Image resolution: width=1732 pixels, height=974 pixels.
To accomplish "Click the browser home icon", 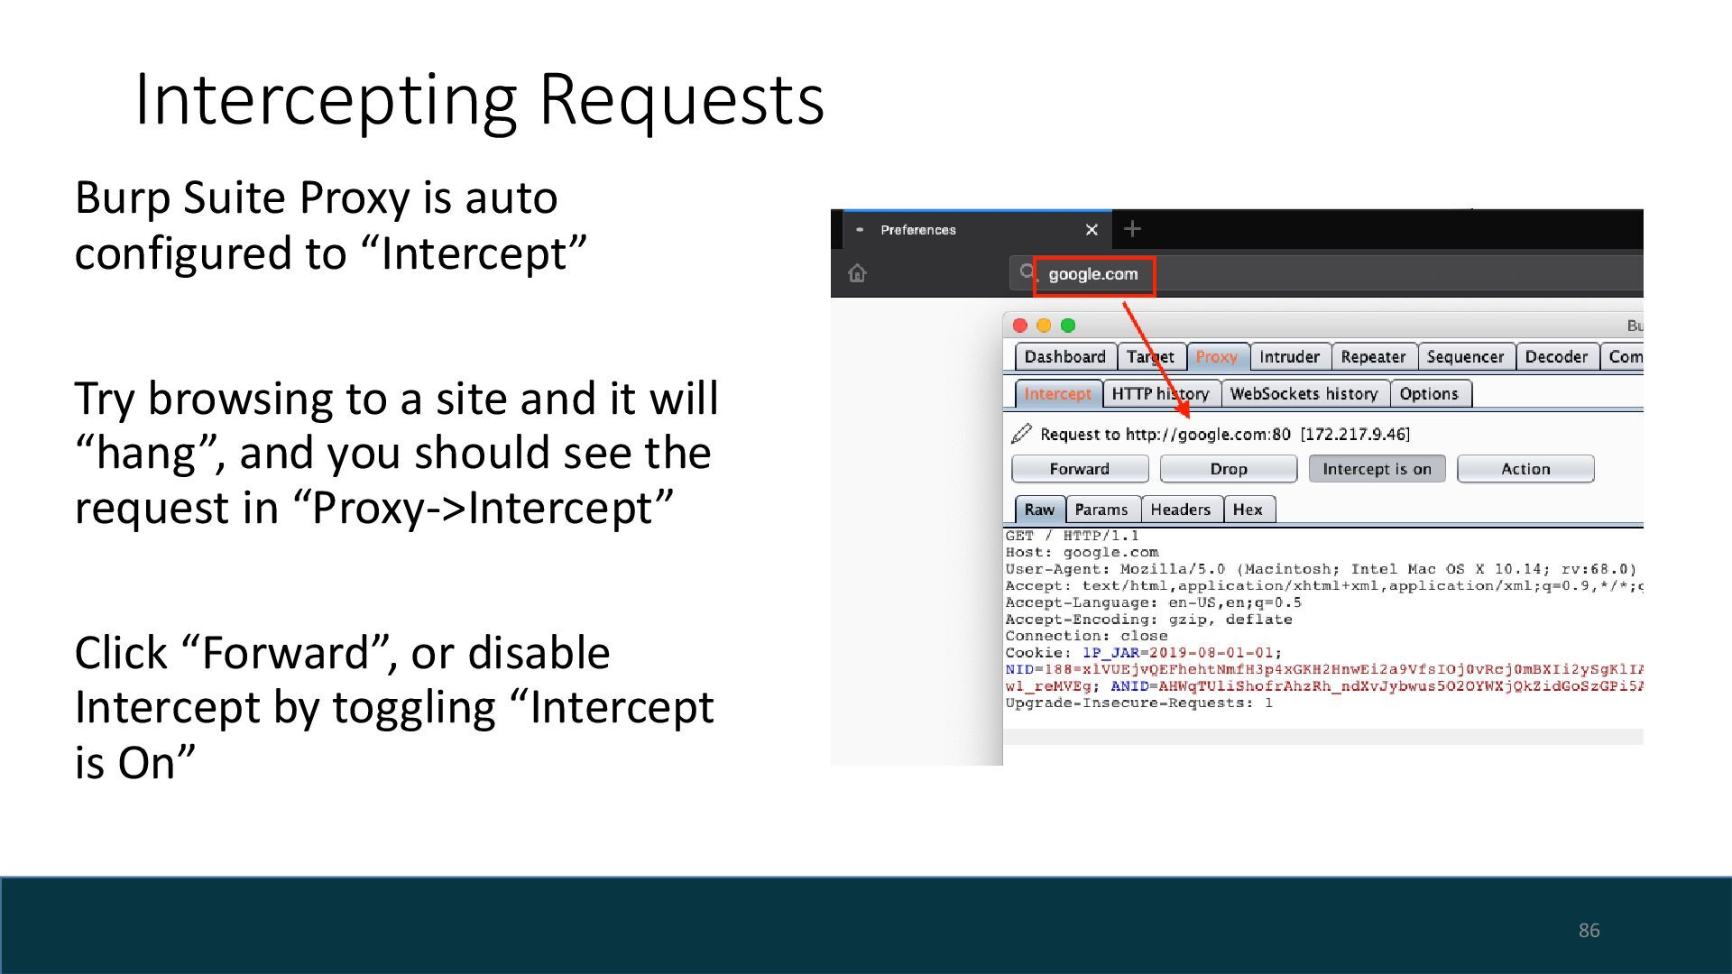I will tap(857, 273).
